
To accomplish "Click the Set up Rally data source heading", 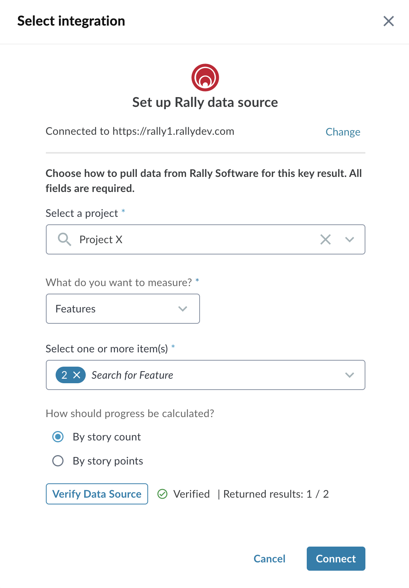I will point(205,102).
